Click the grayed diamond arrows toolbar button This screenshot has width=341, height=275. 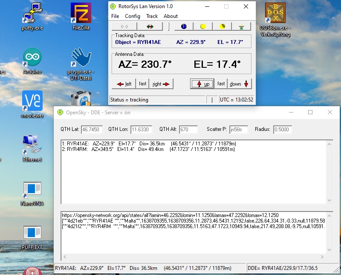124,26
